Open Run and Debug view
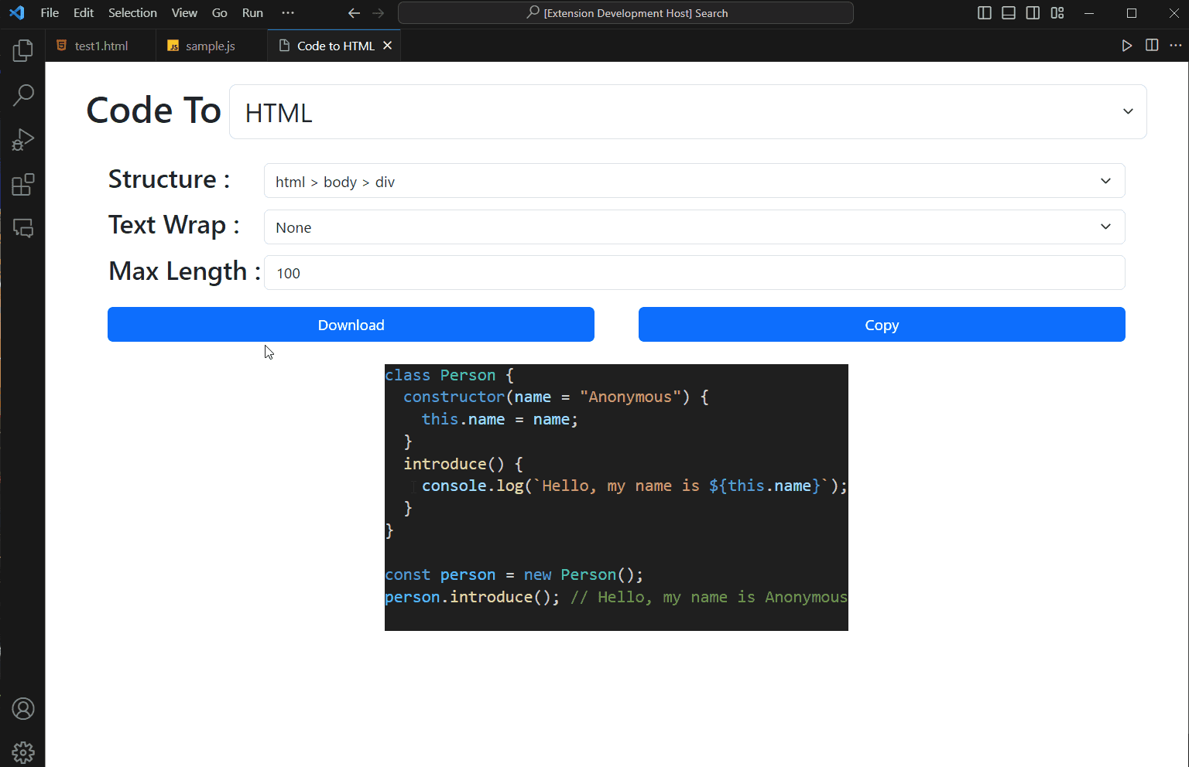The width and height of the screenshot is (1189, 767). pos(23,140)
